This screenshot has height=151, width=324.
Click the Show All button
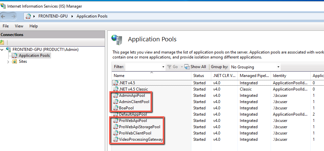195,67
